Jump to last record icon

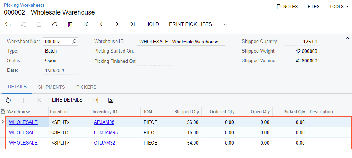[x=133, y=24]
